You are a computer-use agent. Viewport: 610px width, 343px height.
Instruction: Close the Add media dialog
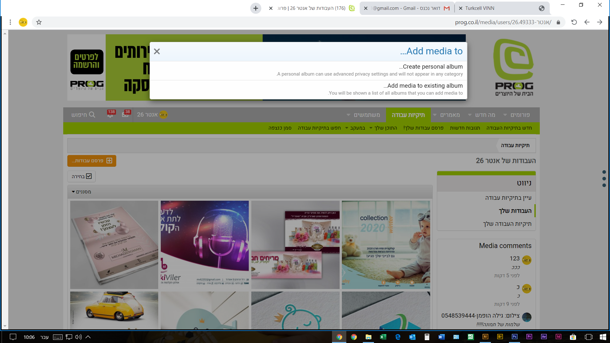point(157,51)
